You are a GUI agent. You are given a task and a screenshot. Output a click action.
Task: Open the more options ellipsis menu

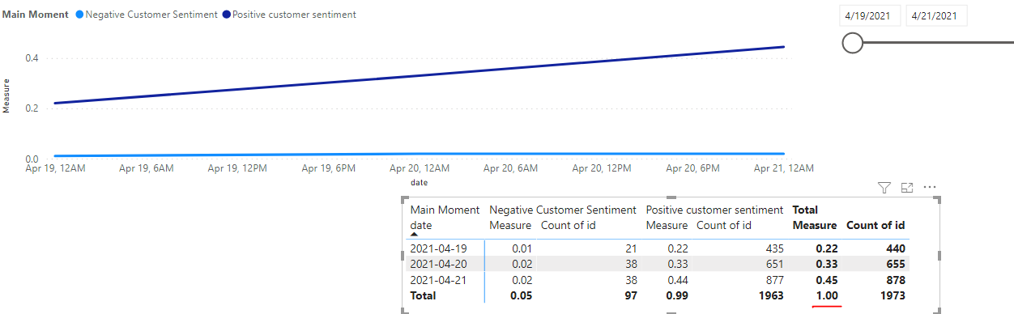coord(930,187)
